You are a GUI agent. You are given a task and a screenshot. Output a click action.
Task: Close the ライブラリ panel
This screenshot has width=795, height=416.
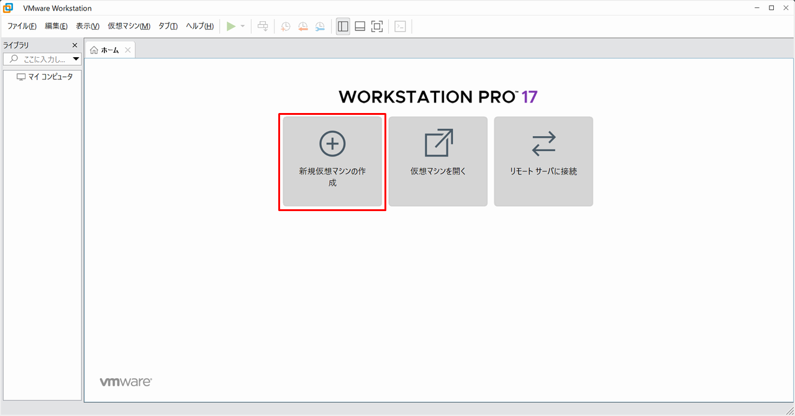(75, 45)
